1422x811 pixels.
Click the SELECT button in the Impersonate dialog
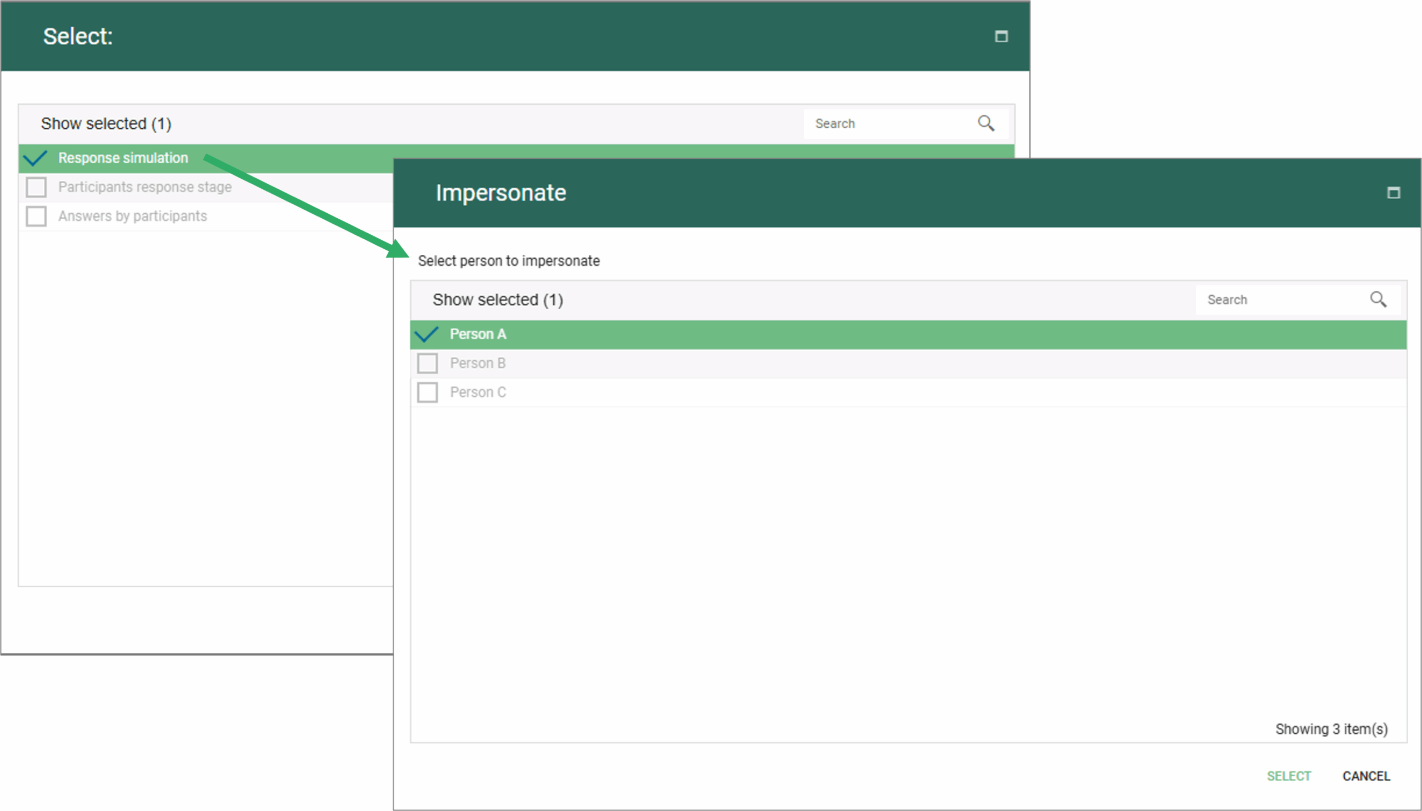coord(1289,776)
